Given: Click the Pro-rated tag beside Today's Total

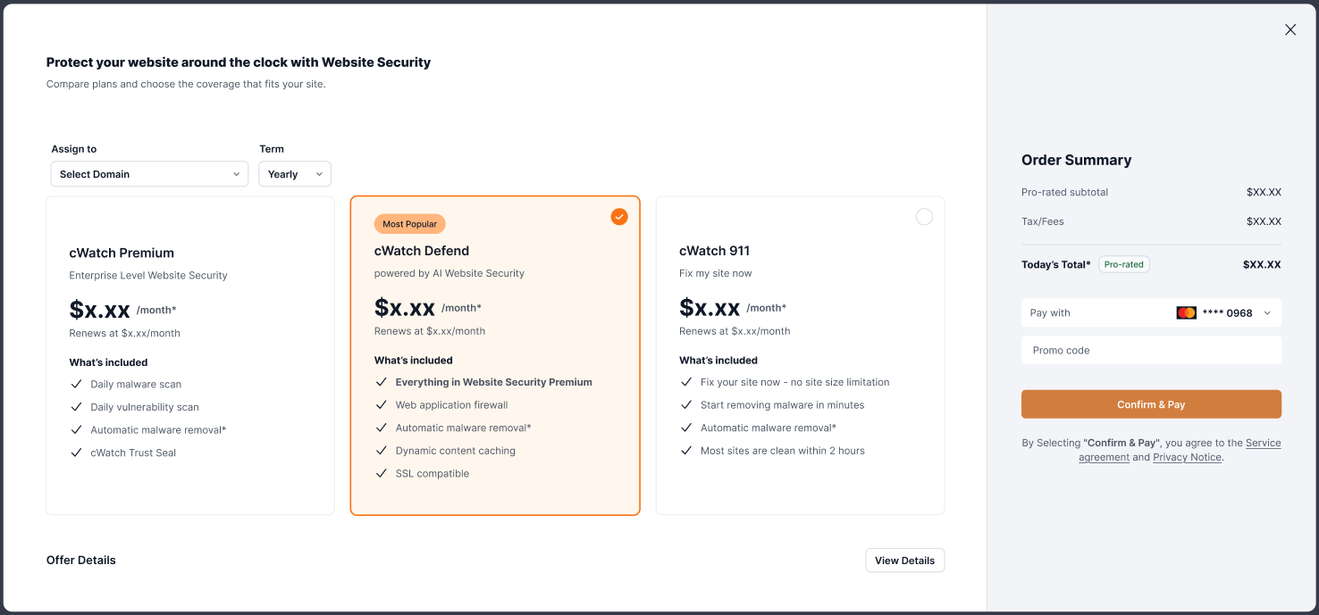Looking at the screenshot, I should (1124, 264).
